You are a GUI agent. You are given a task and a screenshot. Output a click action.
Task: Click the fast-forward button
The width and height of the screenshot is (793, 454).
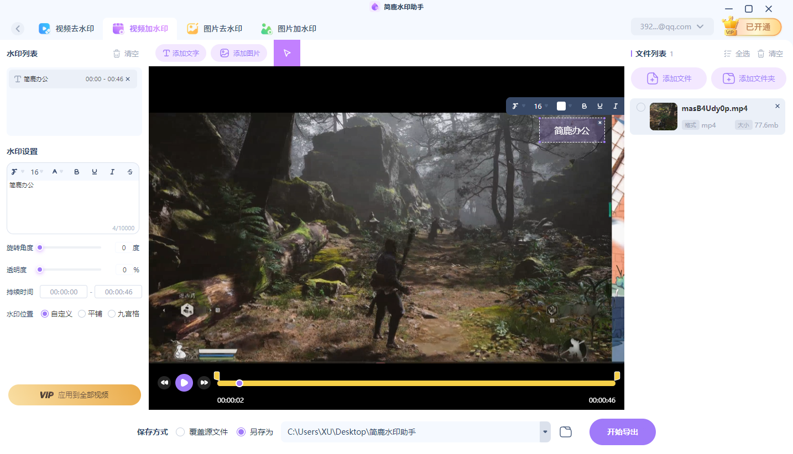tap(204, 382)
